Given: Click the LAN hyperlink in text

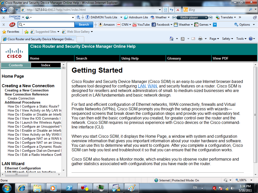Looking at the screenshot, I should pyautogui.click(x=142, y=86).
